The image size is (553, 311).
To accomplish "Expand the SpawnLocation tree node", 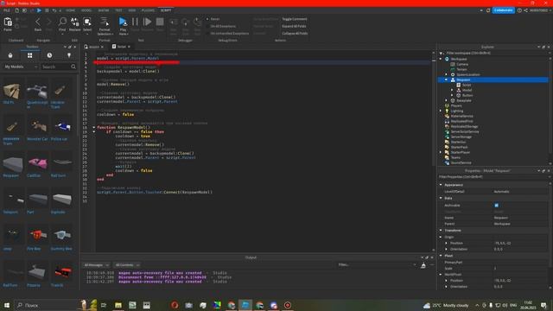I will (447, 74).
